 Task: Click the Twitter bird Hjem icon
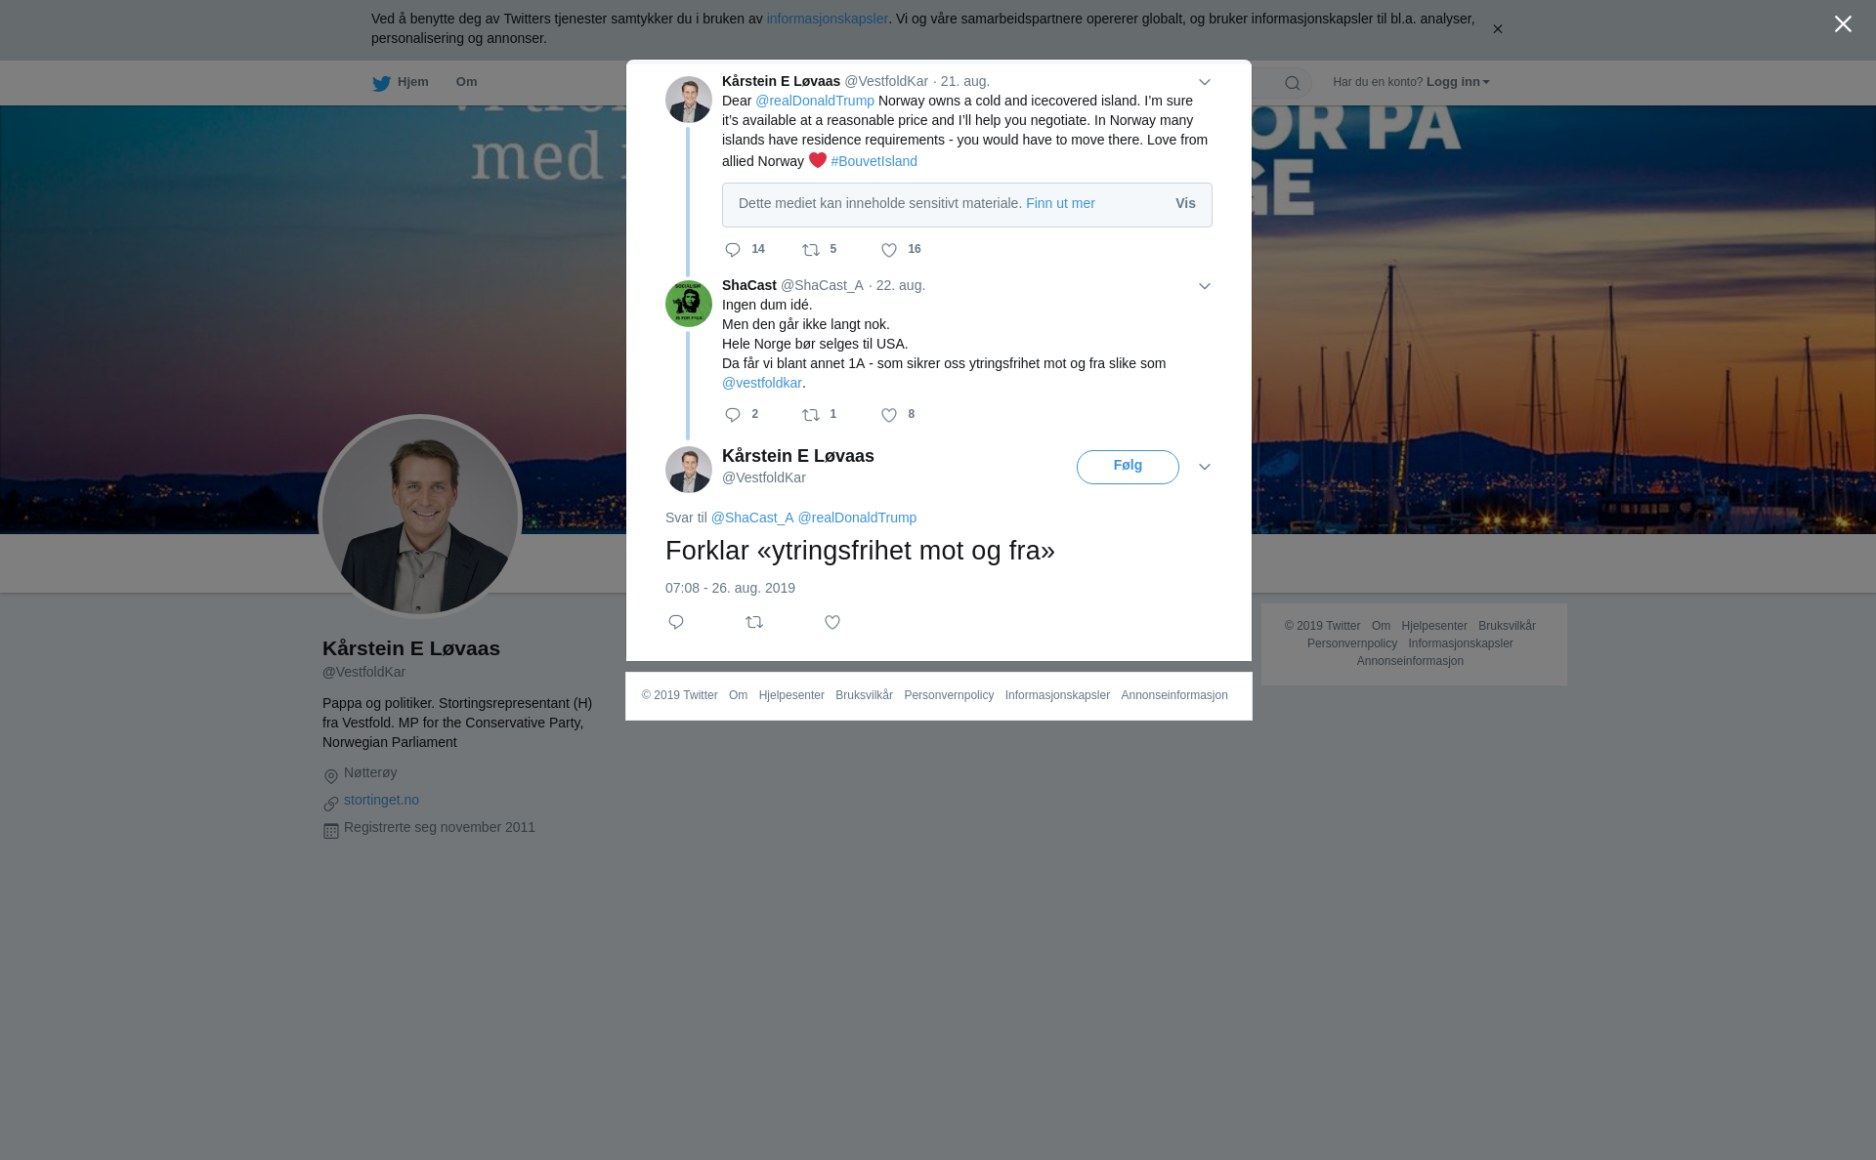point(381,83)
